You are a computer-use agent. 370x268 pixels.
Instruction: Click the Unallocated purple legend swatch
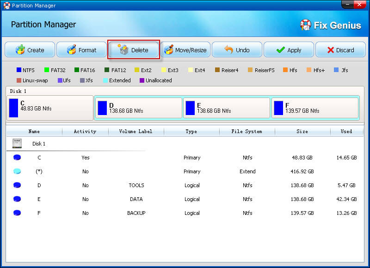click(142, 80)
